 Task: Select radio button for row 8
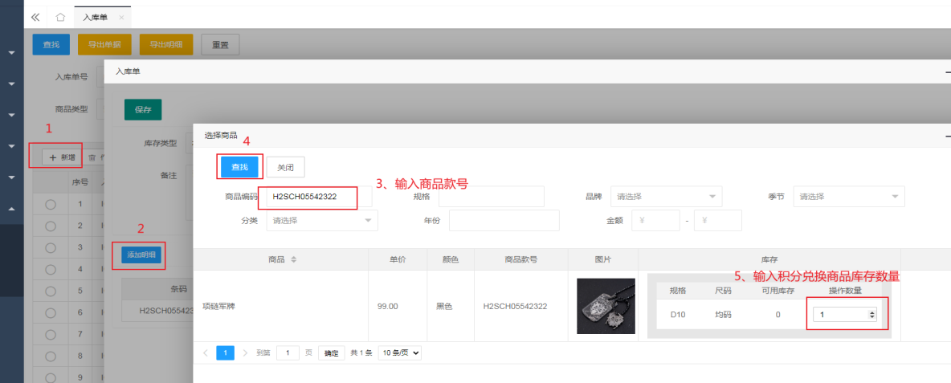point(51,357)
